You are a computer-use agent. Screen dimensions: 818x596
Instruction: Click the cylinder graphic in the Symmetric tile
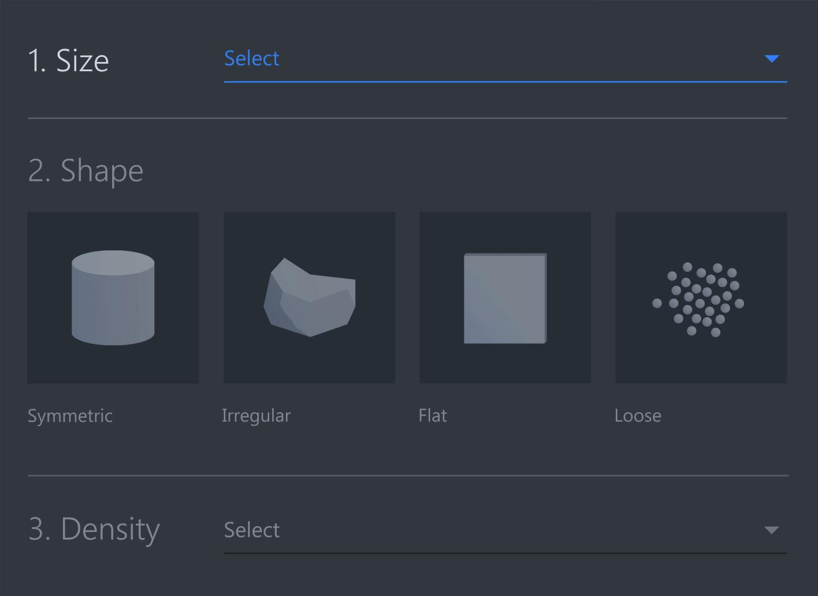[x=113, y=297]
